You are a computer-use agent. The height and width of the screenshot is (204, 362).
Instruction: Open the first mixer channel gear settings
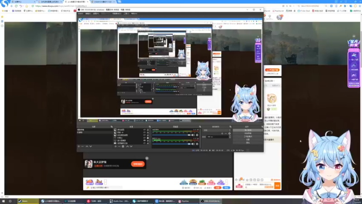click(x=197, y=135)
